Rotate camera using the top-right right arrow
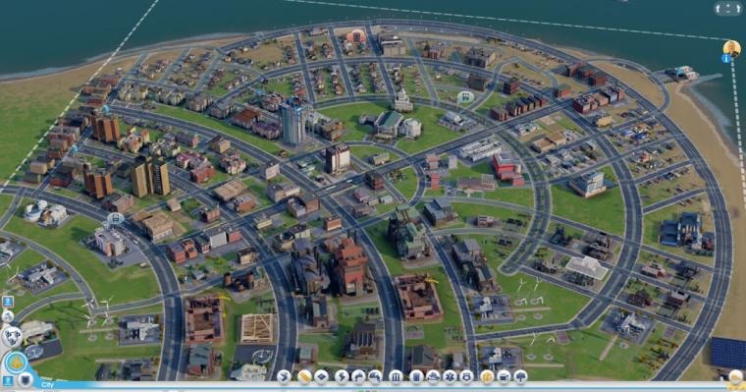Image resolution: width=746 pixels, height=392 pixels. (x=738, y=9)
